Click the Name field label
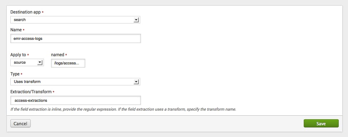348x137 pixels. [x=16, y=30]
